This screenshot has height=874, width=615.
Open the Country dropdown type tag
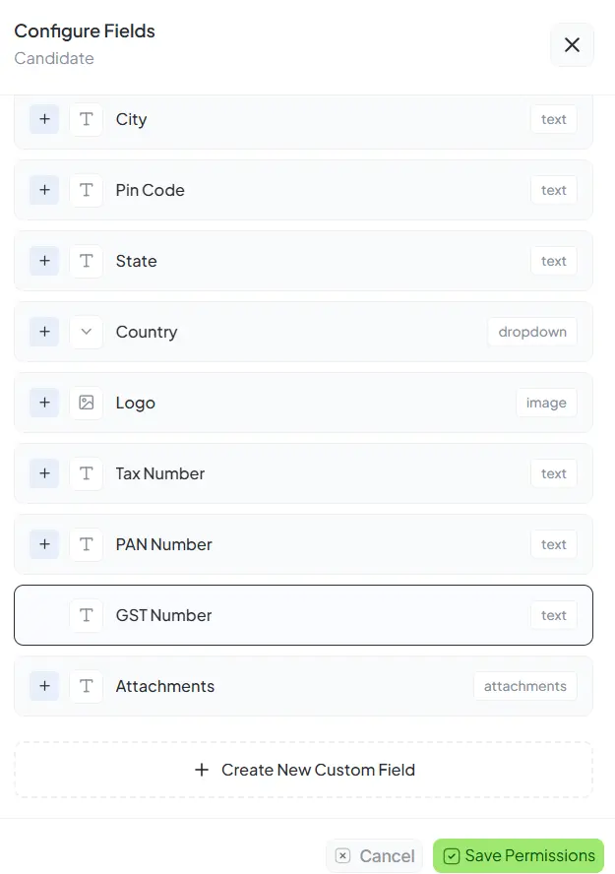(531, 332)
